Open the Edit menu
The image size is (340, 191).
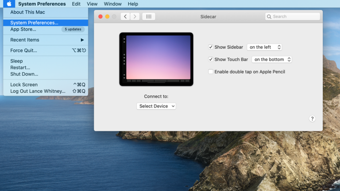pyautogui.click(x=76, y=4)
